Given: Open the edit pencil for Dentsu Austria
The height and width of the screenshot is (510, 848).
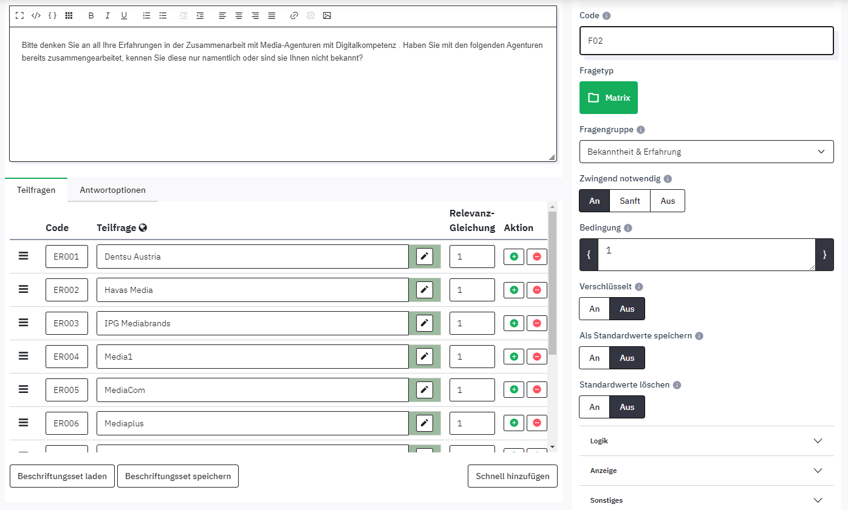Looking at the screenshot, I should tap(425, 257).
